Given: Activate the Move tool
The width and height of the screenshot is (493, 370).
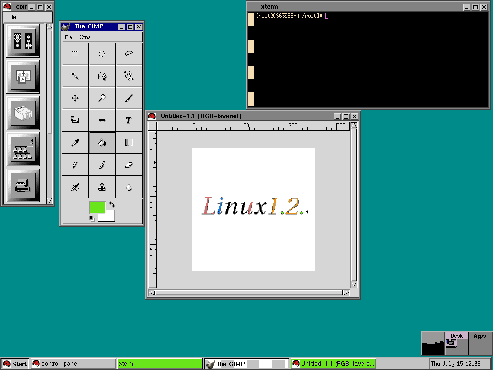Looking at the screenshot, I should click(x=75, y=98).
